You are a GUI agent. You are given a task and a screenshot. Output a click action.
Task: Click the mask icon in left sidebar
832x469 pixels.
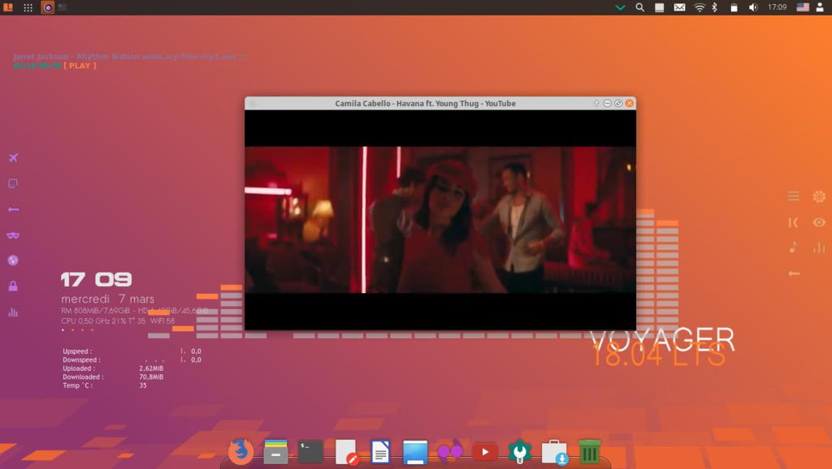[13, 234]
